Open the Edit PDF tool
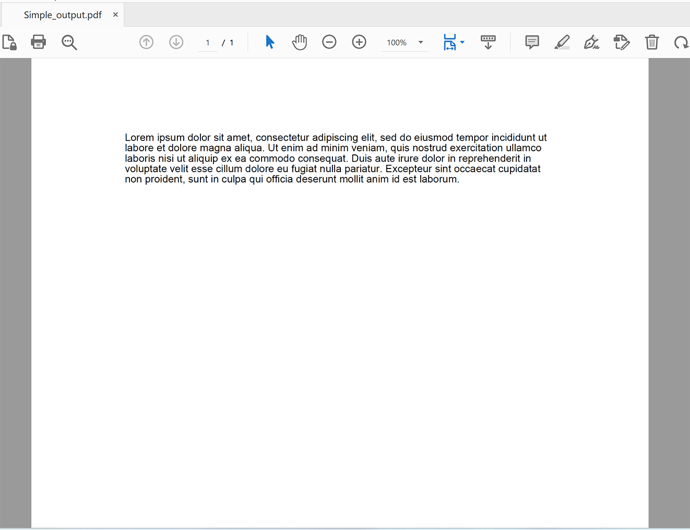This screenshot has width=690, height=530. pyautogui.click(x=622, y=42)
